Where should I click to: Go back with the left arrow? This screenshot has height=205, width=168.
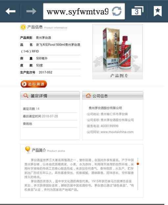[11, 11]
